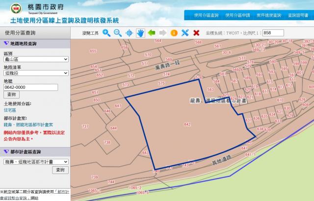Click 查詢 button under land number field
This screenshot has width=314, height=201.
tap(12, 95)
